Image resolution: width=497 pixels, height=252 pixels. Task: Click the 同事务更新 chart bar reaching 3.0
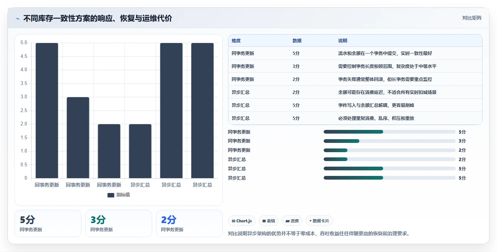pyautogui.click(x=78, y=138)
